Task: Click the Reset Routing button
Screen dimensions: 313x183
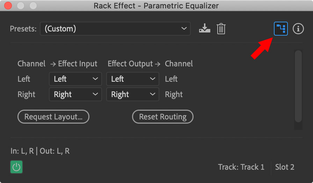Action: (x=163, y=117)
